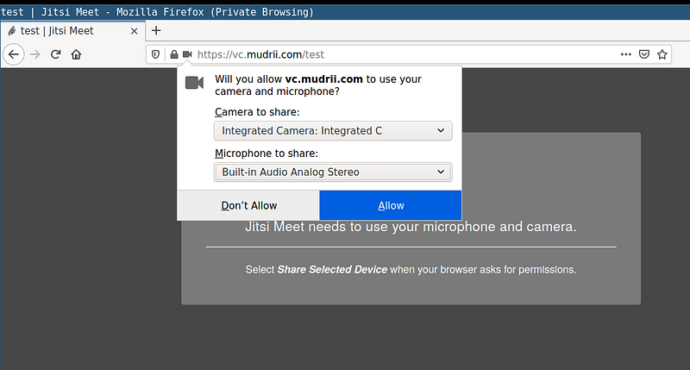The image size is (690, 370).
Task: Click the camera permission icon in address bar
Action: click(186, 53)
